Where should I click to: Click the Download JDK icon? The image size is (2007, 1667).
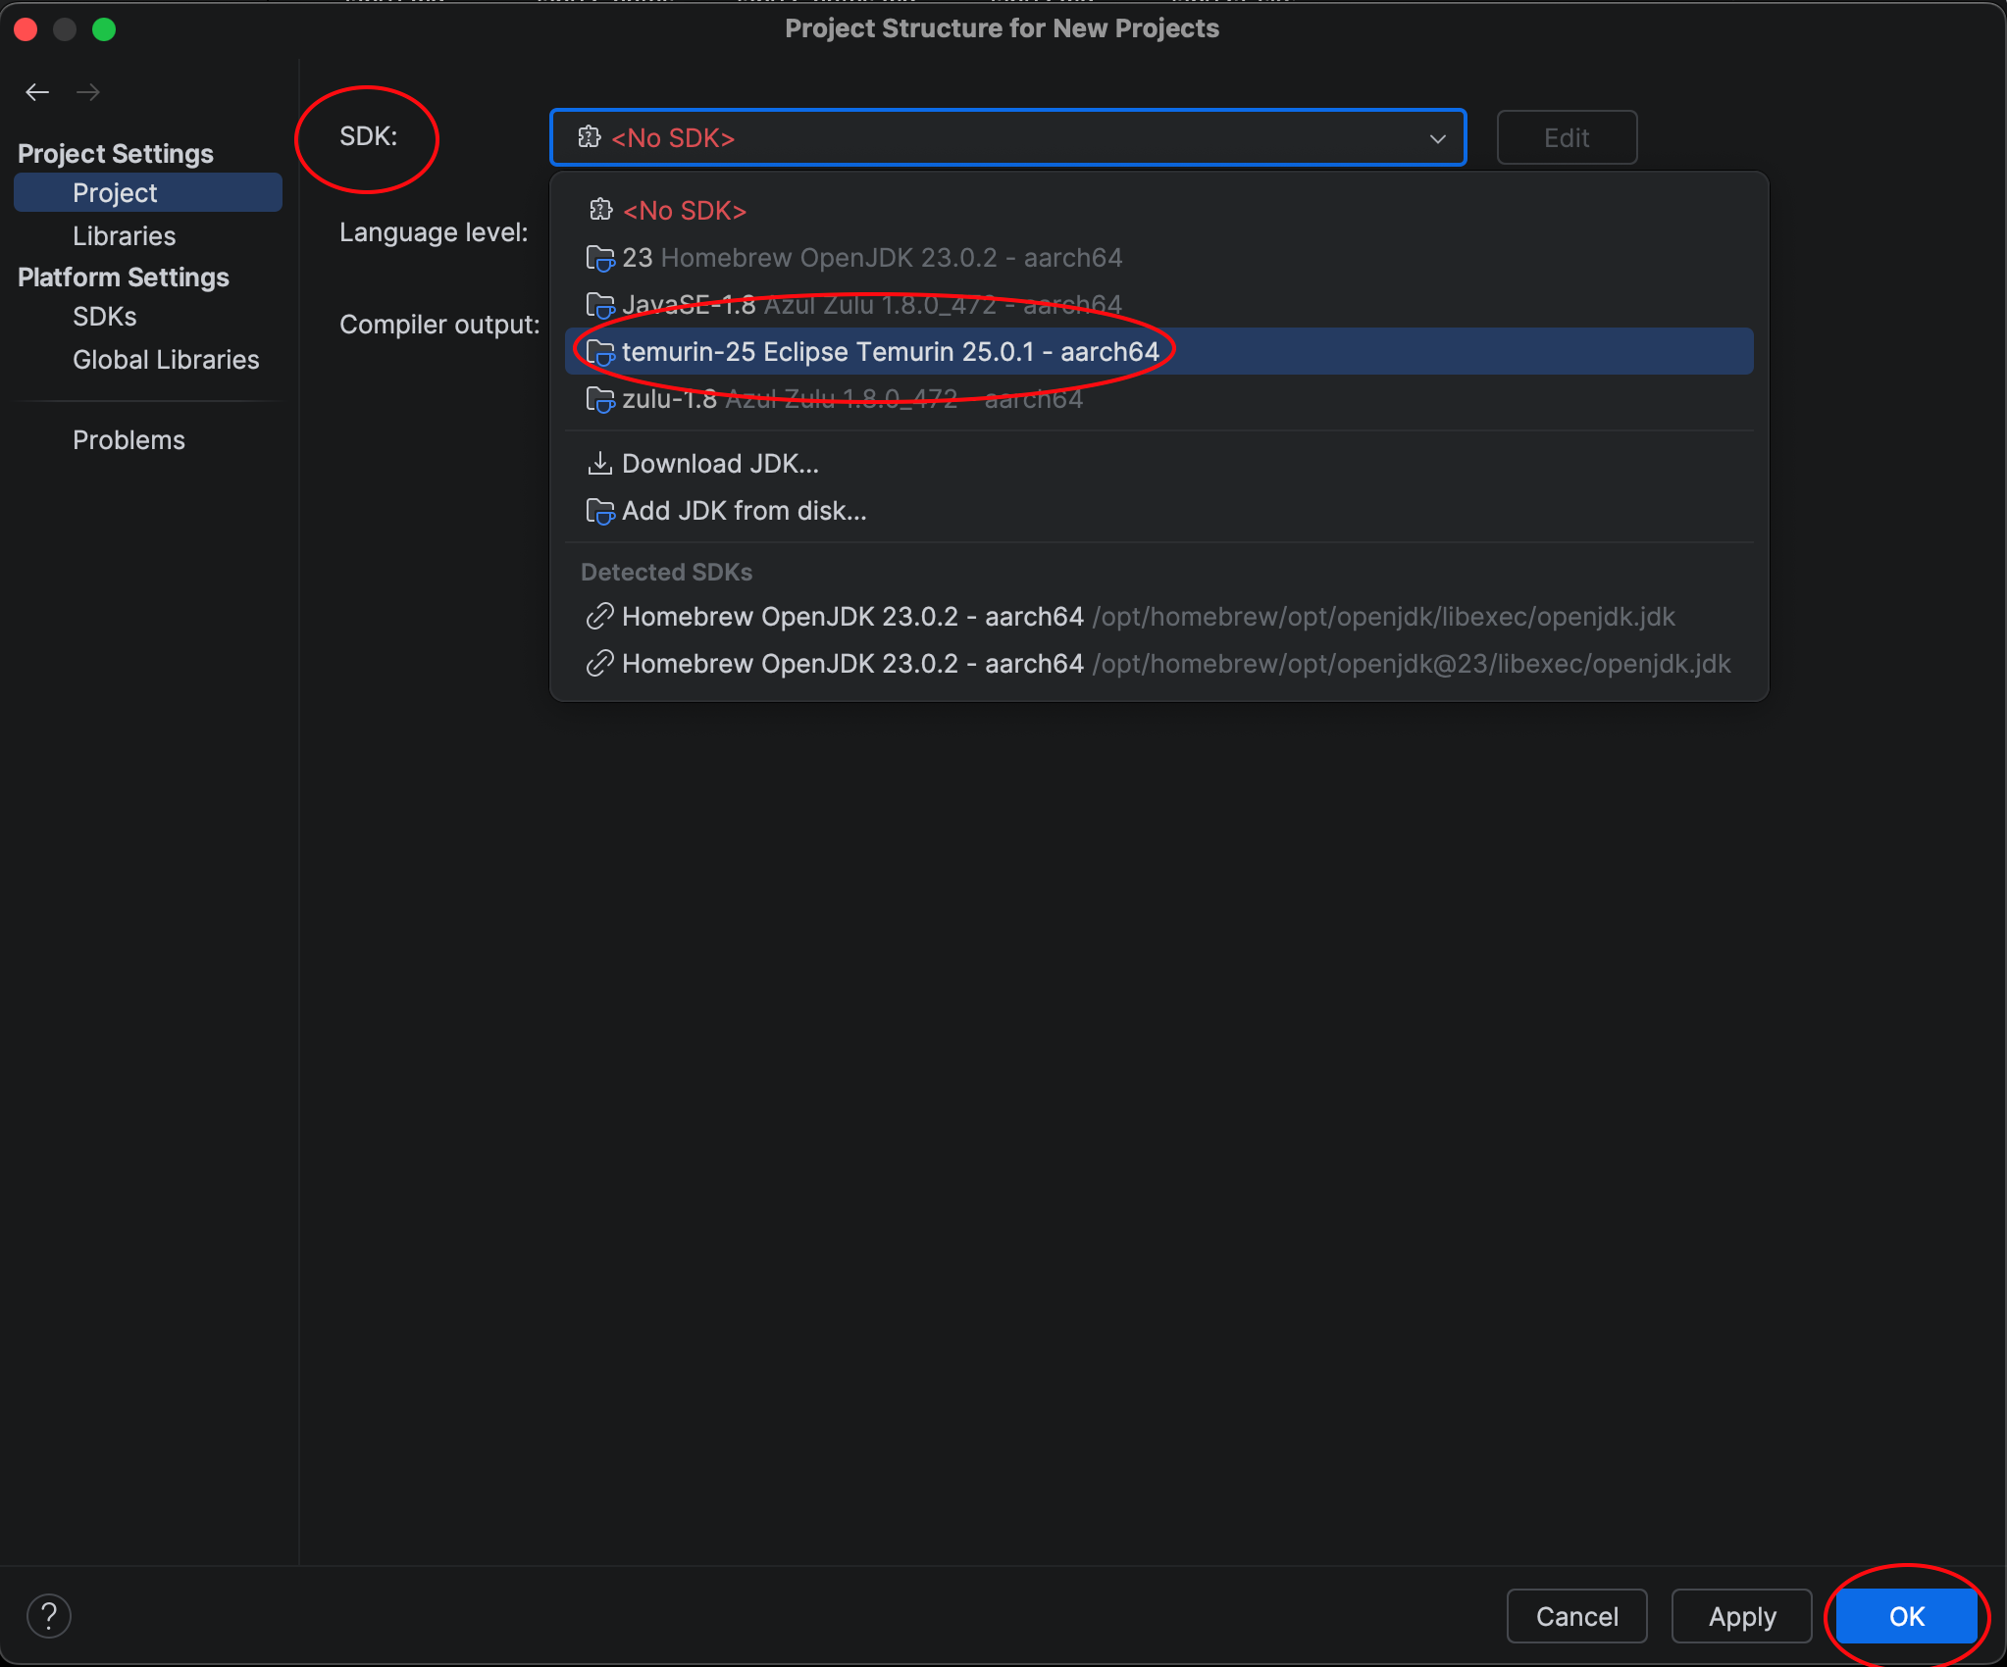[599, 463]
